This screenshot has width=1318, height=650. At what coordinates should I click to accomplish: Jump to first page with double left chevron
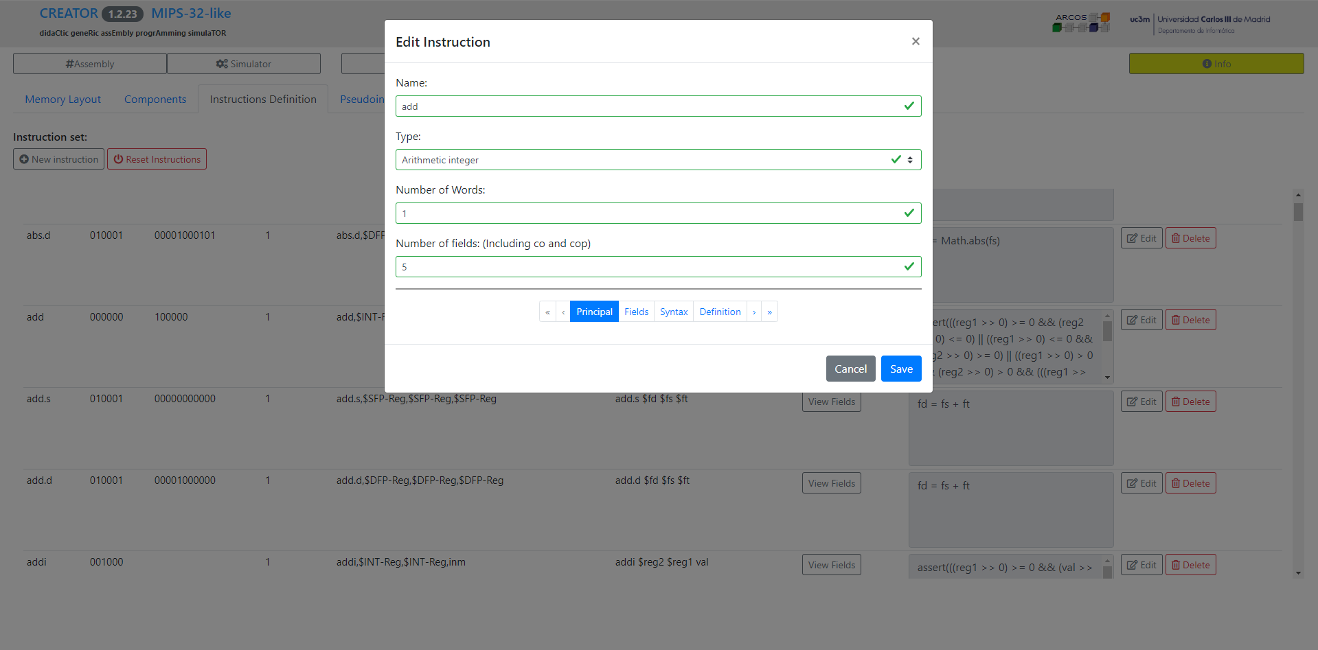point(547,312)
